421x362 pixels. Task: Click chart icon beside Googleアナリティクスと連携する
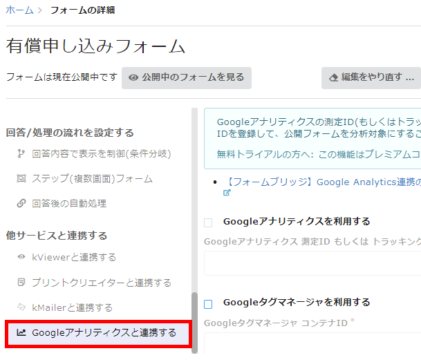[x=21, y=333]
